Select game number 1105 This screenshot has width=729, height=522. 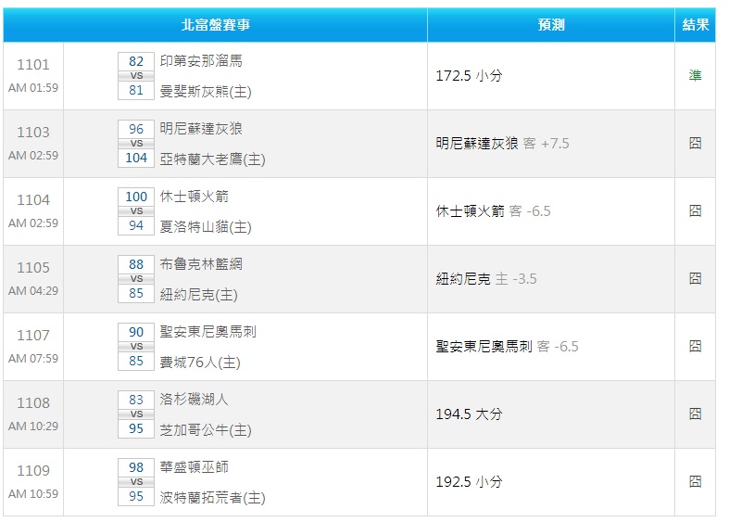tap(33, 268)
